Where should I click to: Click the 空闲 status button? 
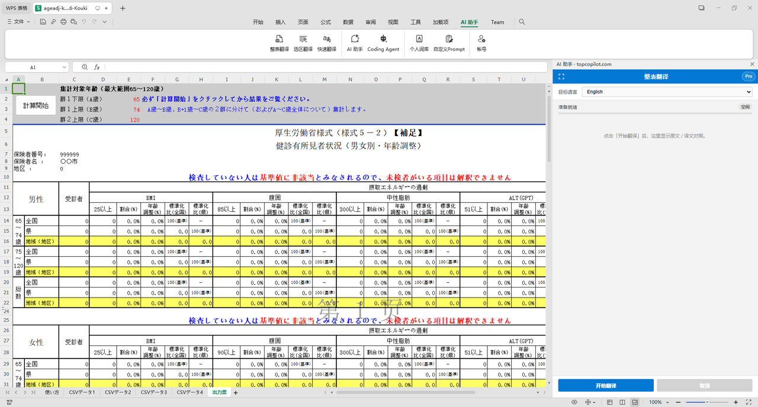745,107
